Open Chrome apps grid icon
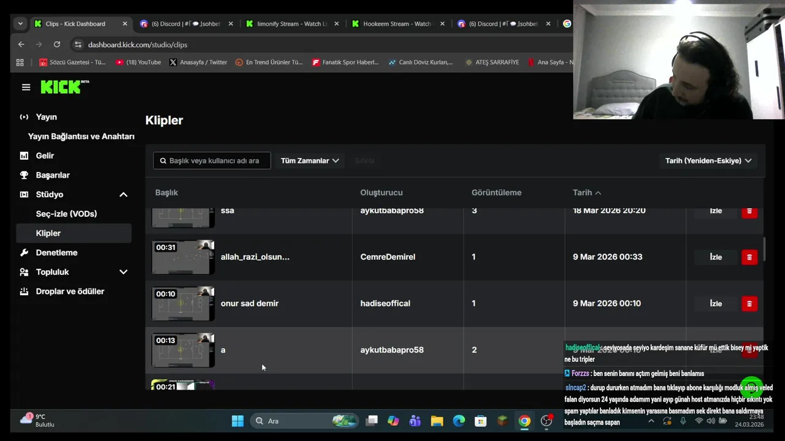The image size is (785, 441). [x=20, y=62]
